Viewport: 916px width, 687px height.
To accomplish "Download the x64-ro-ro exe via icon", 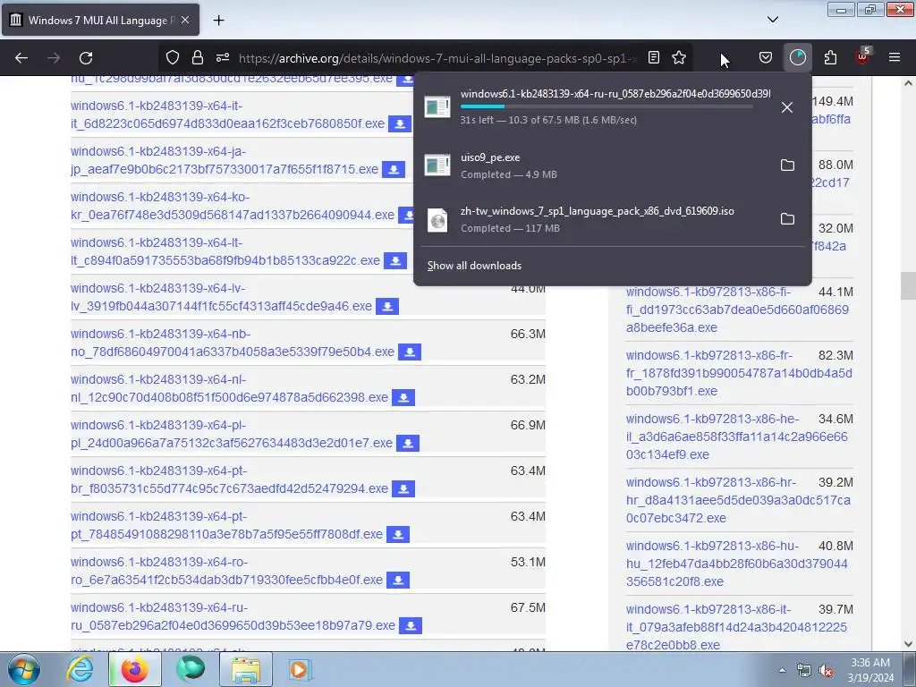I will 398,580.
